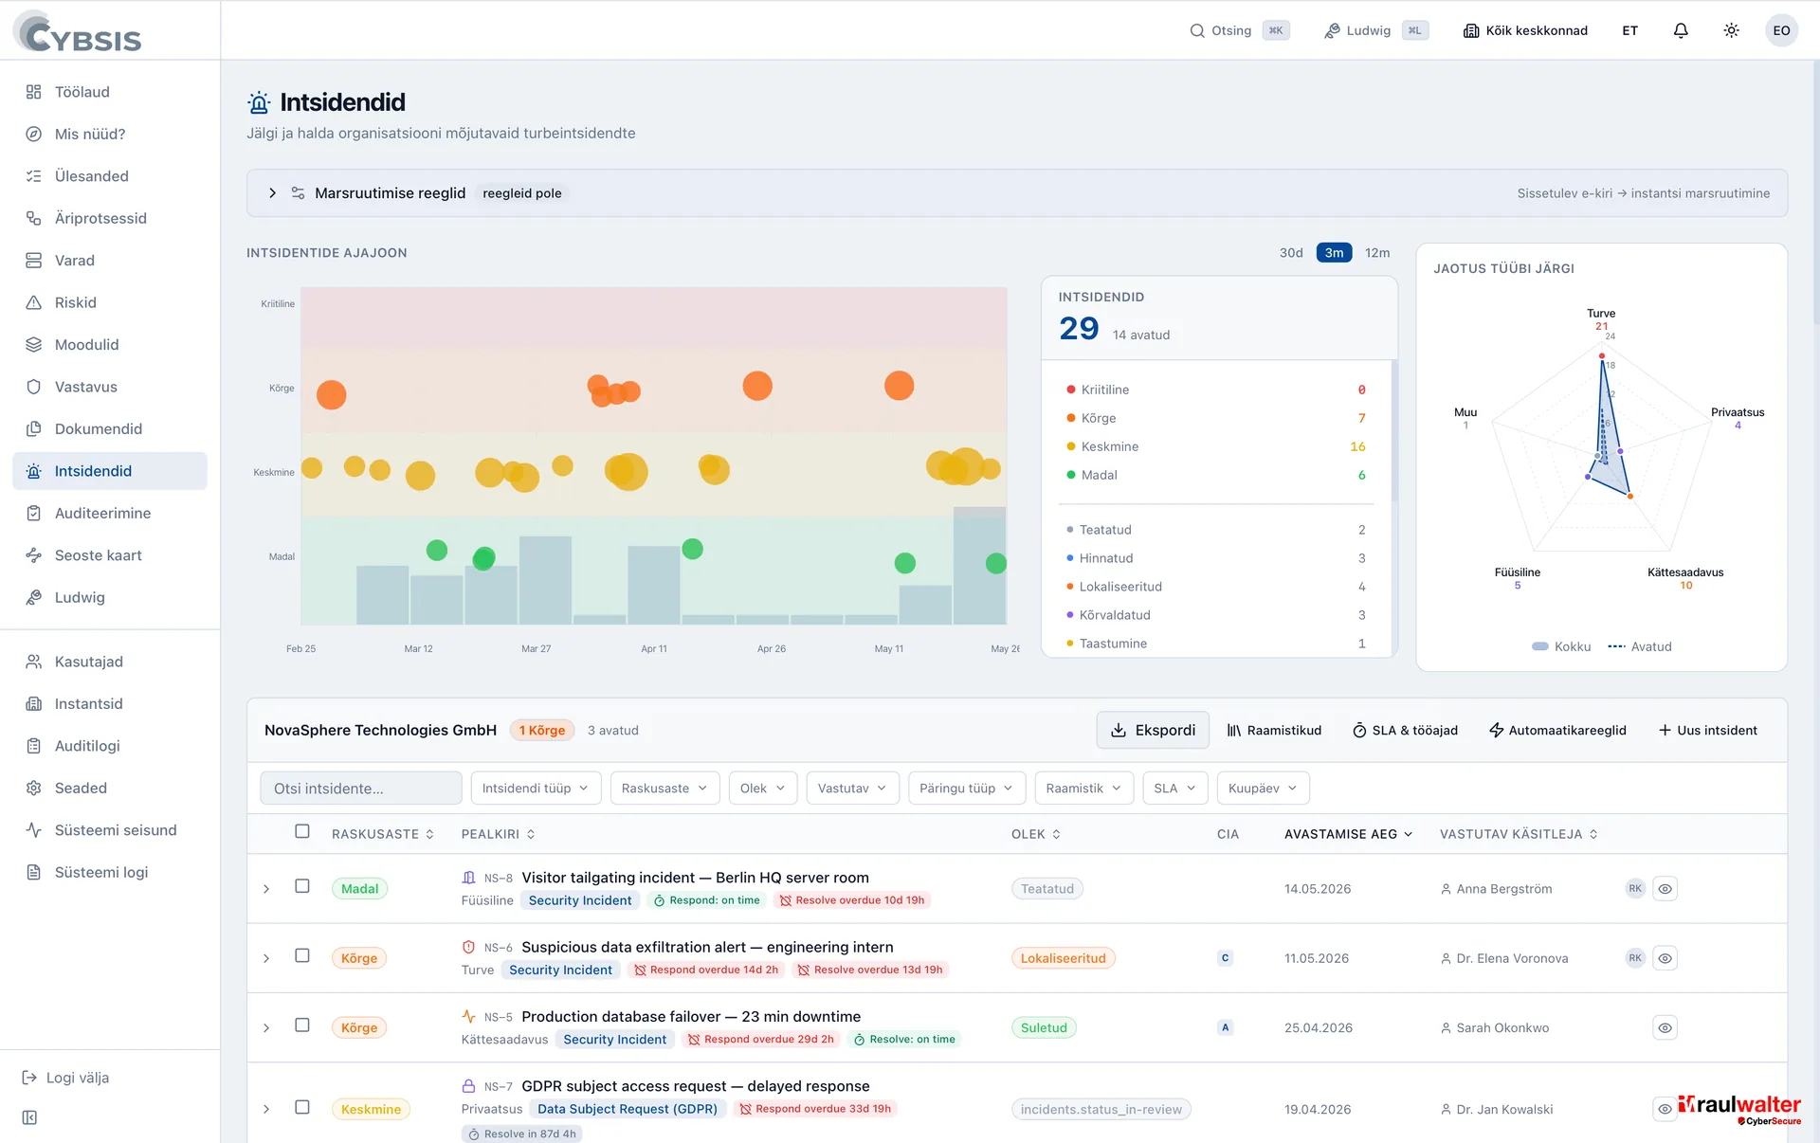Open the notifications bell

tap(1681, 30)
